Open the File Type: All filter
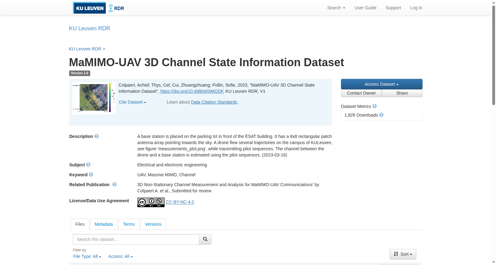 click(x=87, y=256)
